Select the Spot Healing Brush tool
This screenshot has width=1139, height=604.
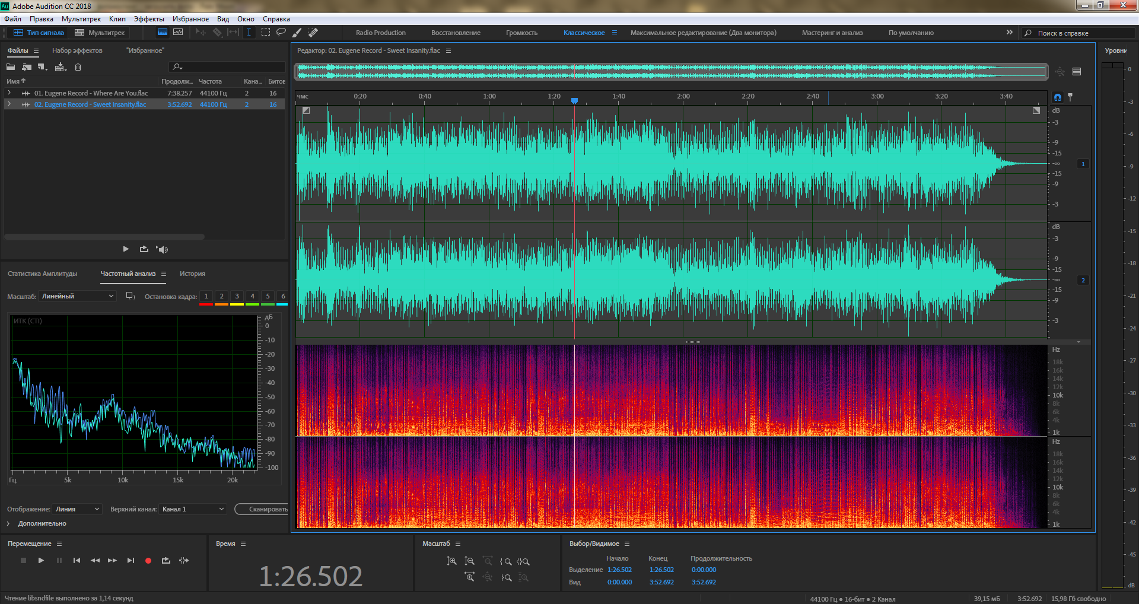click(313, 33)
